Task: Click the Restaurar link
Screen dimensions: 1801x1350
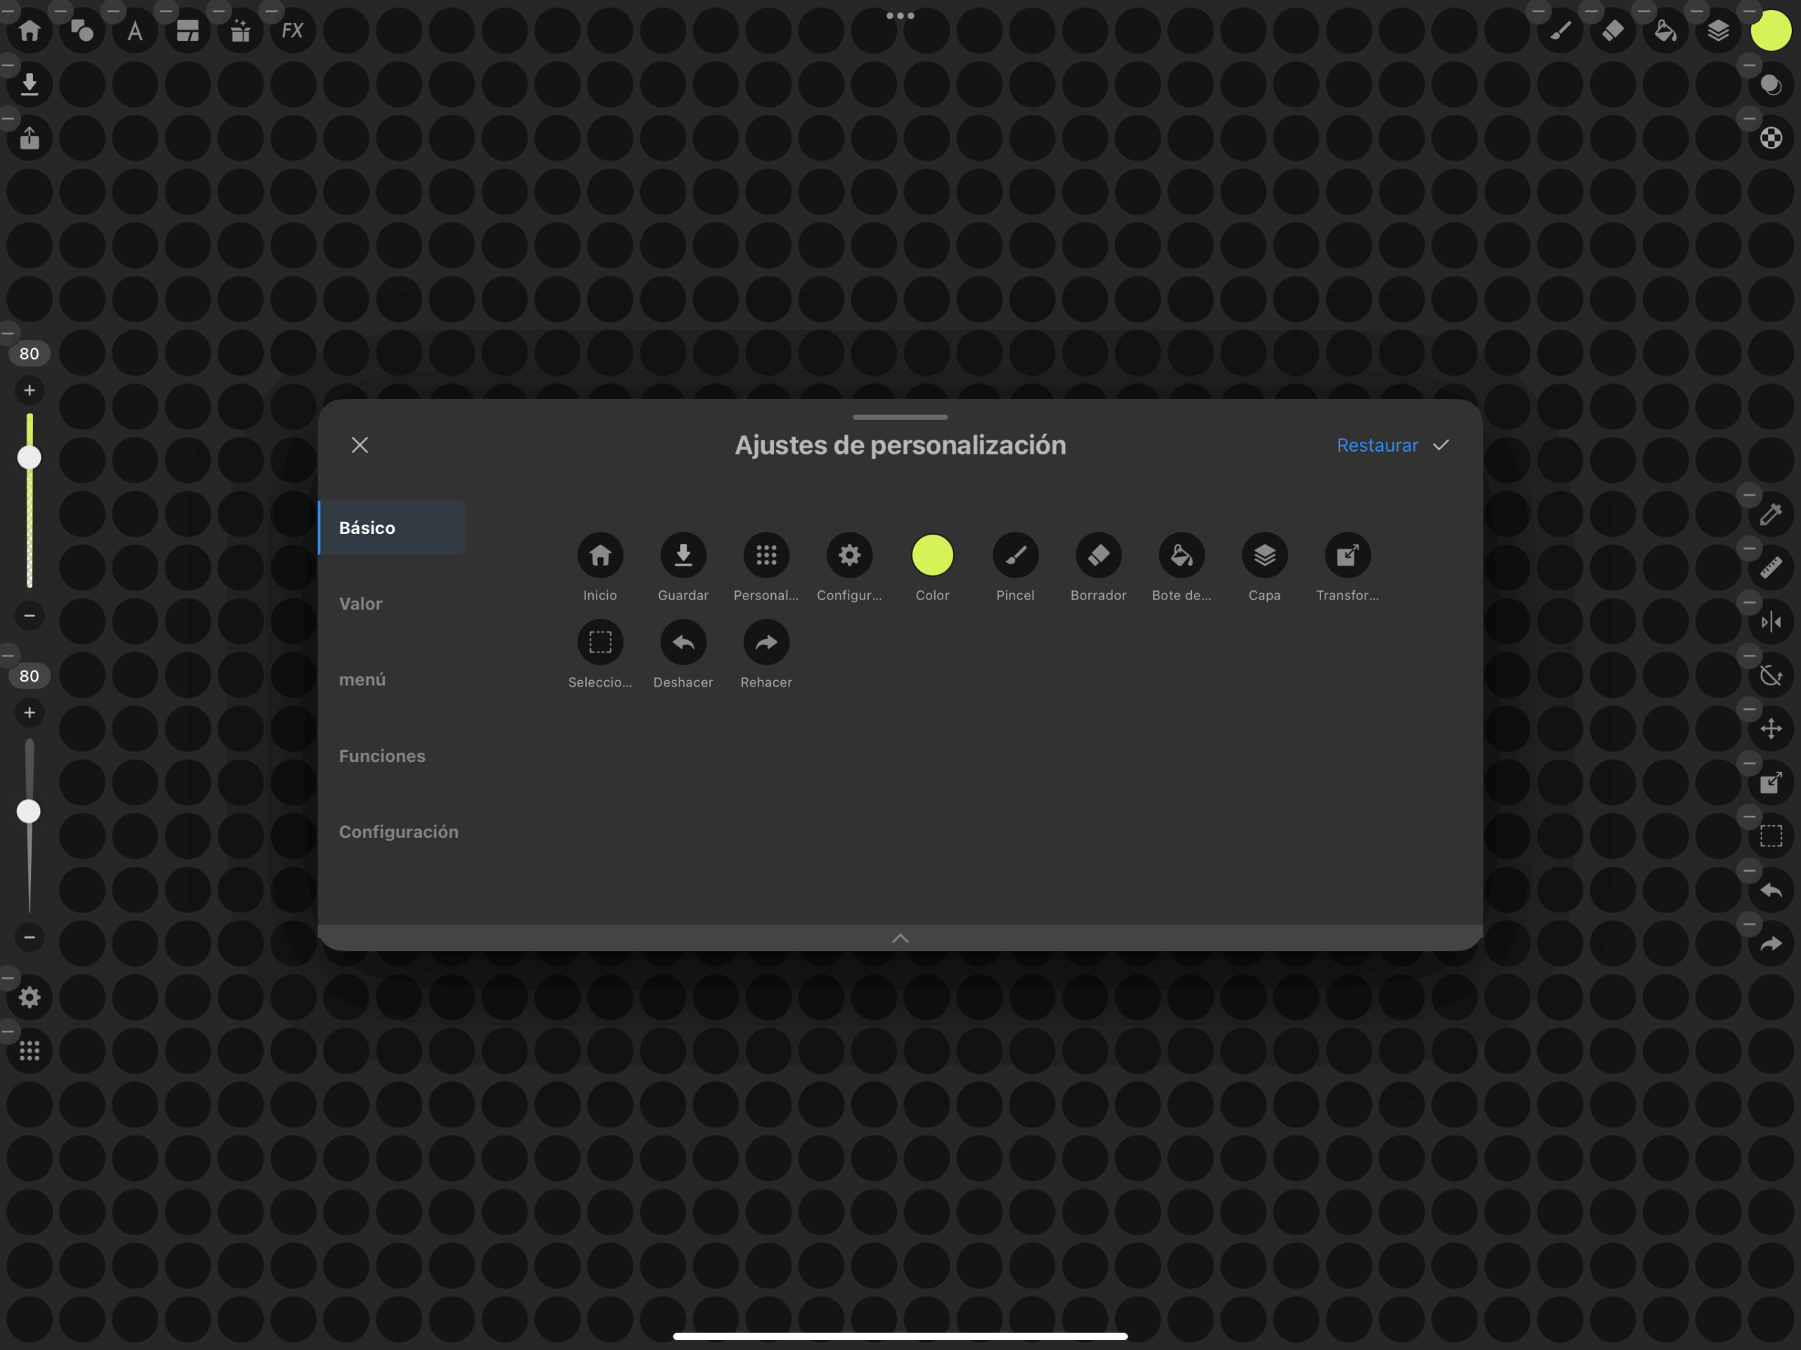Action: click(1377, 445)
